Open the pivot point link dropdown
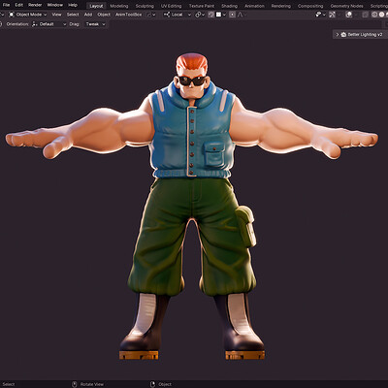 click(199, 15)
